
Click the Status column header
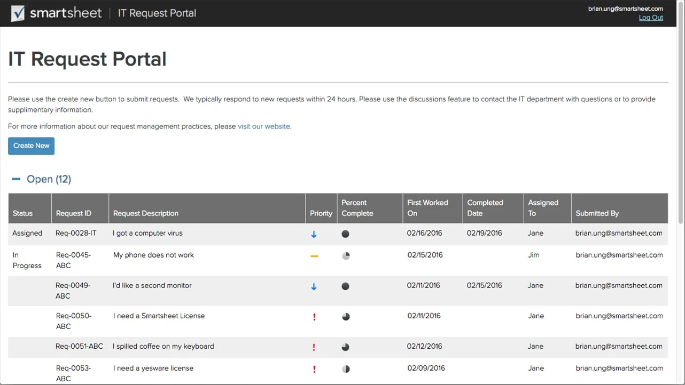tap(30, 208)
